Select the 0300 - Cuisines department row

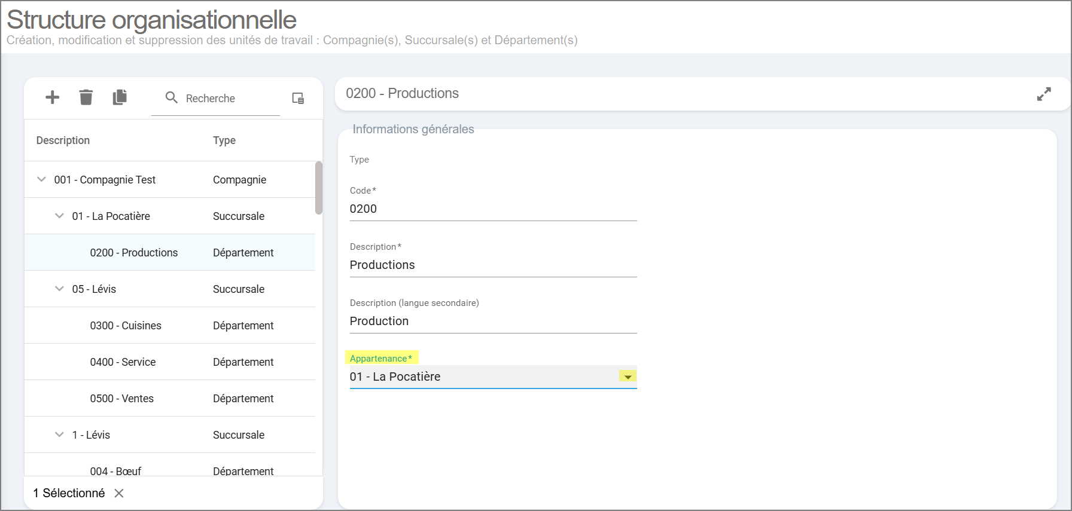point(126,326)
